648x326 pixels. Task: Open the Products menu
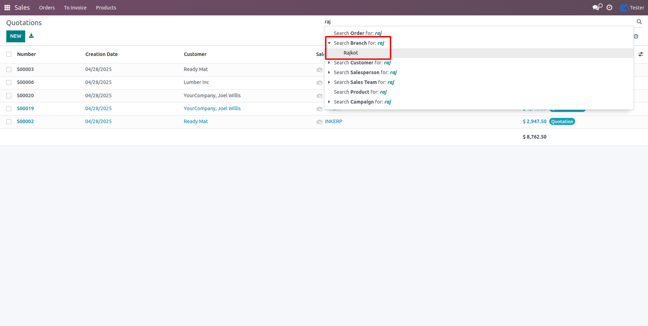106,8
